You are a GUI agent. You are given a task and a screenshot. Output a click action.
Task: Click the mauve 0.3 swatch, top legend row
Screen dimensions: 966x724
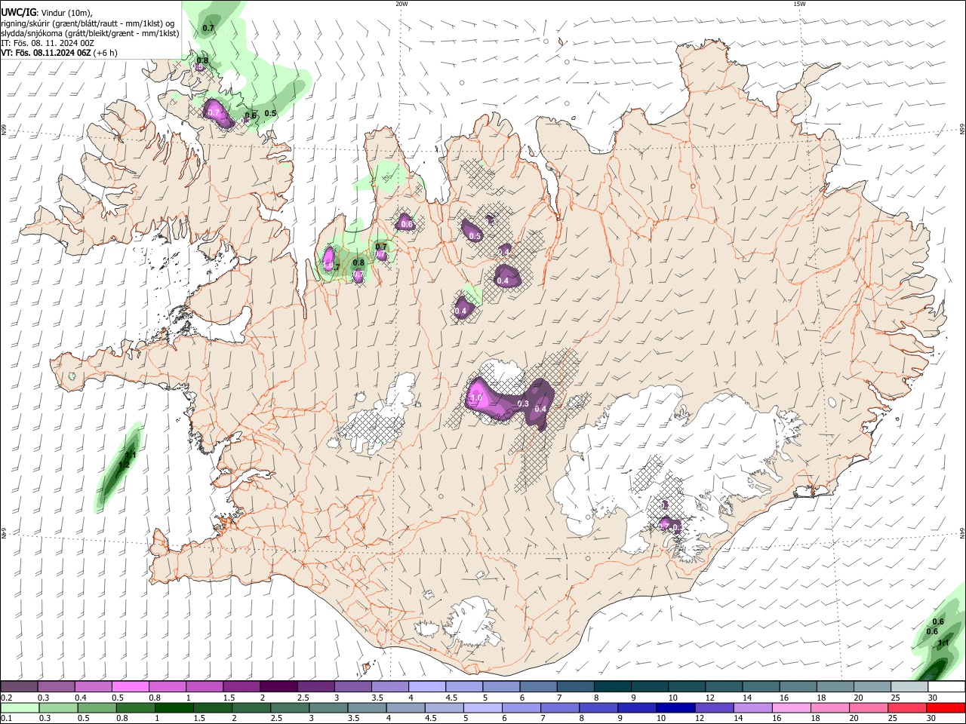click(x=56, y=687)
